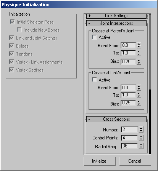The height and width of the screenshot is (171, 158).
Task: Click the Radial Snap input field
Action: [x=129, y=146]
